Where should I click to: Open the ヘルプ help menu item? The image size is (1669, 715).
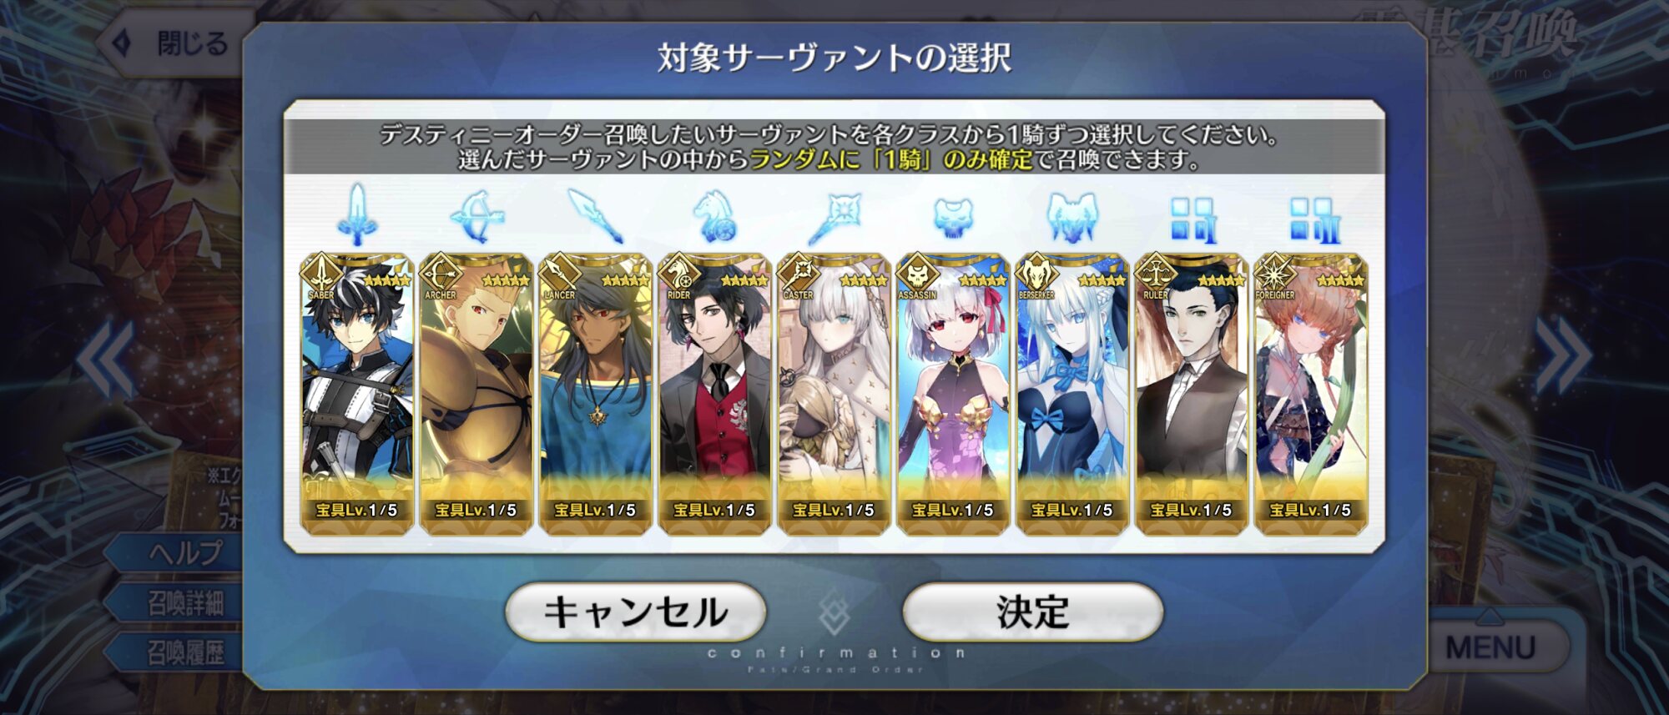coord(185,552)
